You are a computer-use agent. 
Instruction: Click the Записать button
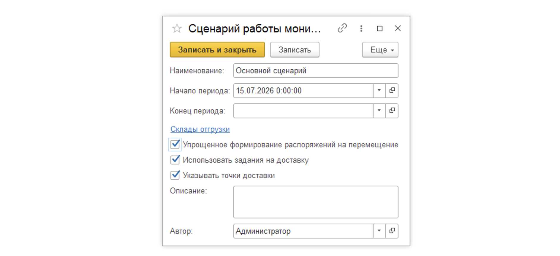pos(295,49)
